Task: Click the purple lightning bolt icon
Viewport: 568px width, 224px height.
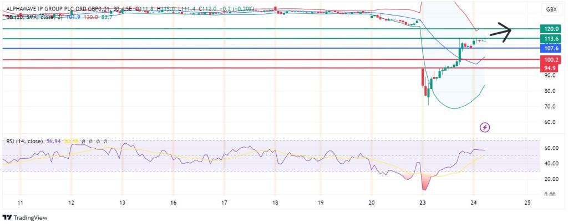Action: click(x=485, y=127)
